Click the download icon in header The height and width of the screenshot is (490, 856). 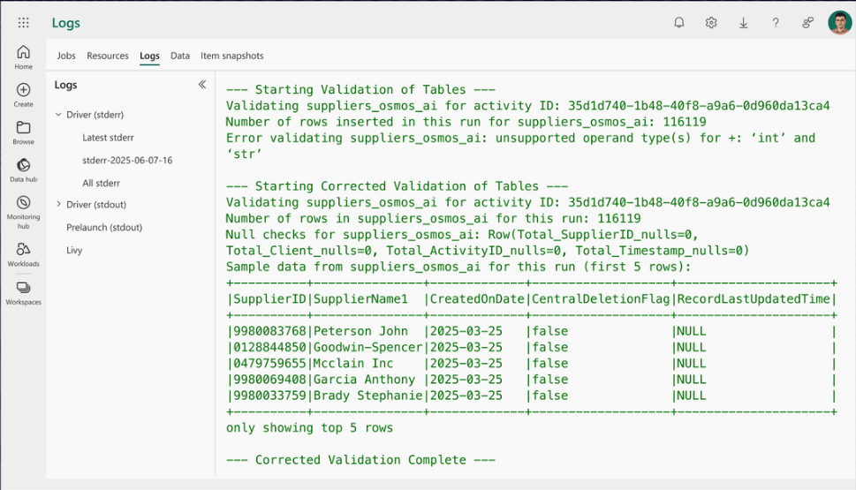click(x=743, y=23)
